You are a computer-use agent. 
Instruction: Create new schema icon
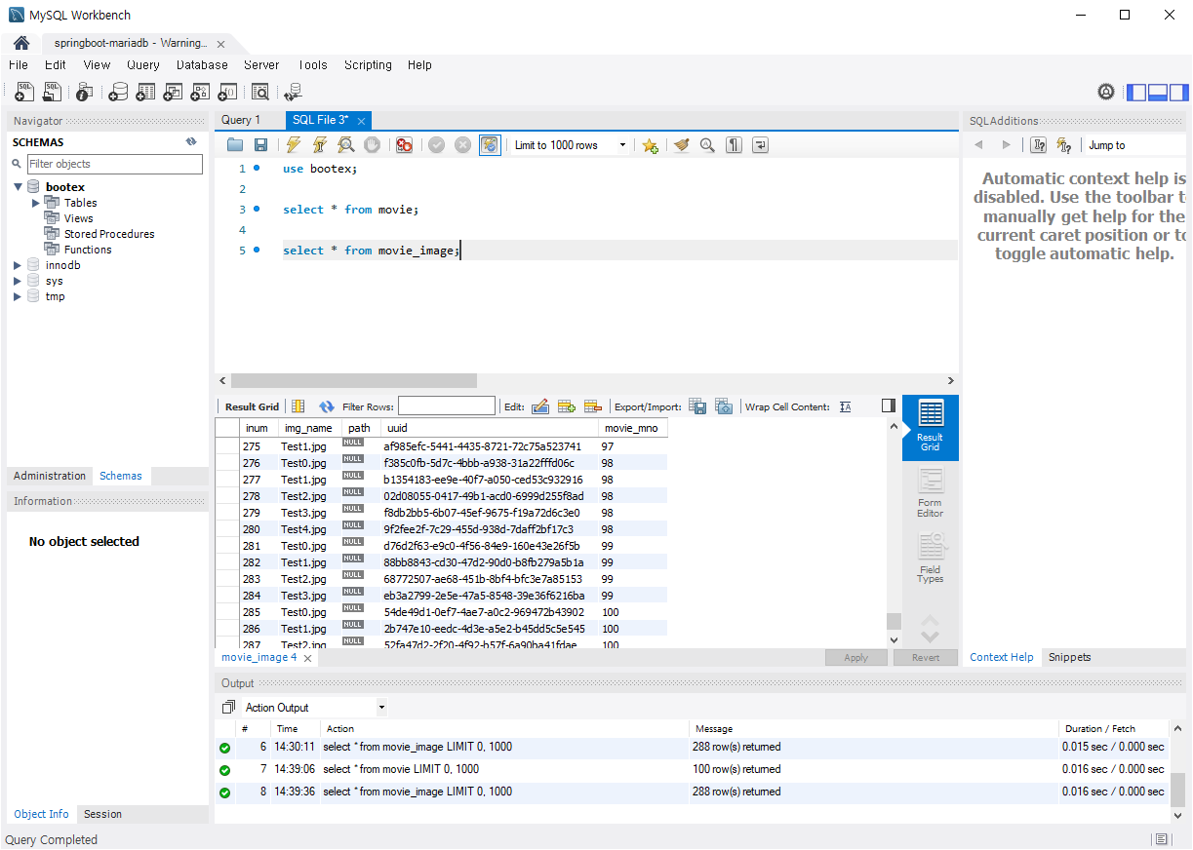click(118, 92)
